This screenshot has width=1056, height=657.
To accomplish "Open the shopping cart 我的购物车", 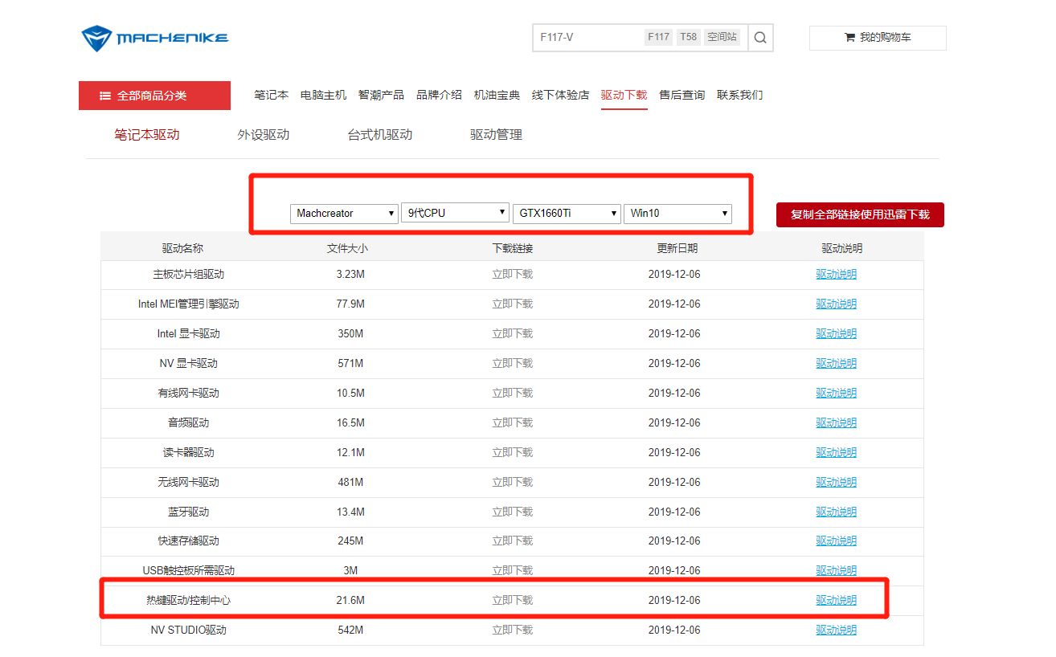I will (x=878, y=38).
